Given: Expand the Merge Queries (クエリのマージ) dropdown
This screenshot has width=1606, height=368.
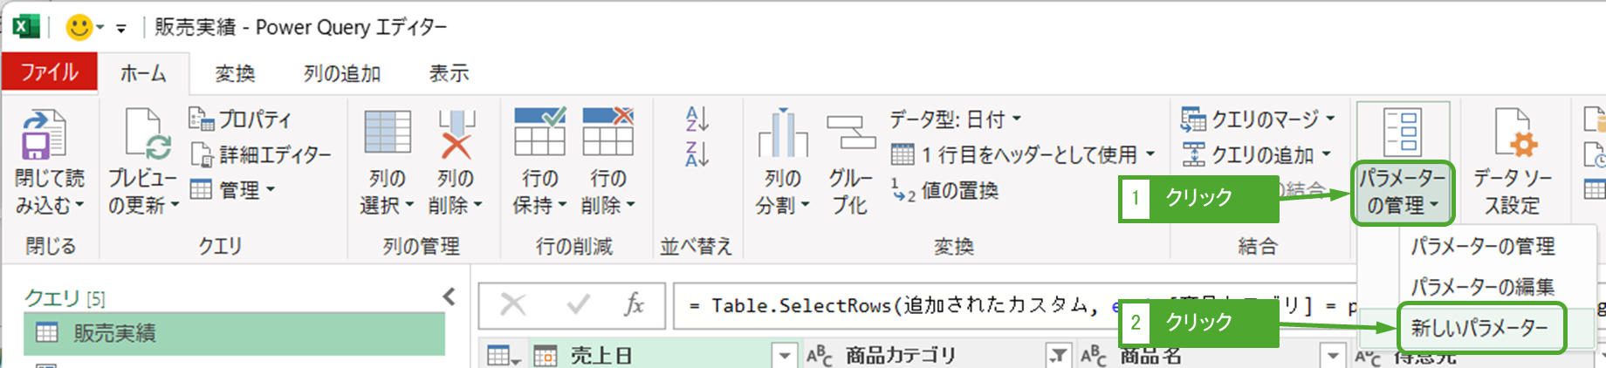Looking at the screenshot, I should click(1258, 119).
